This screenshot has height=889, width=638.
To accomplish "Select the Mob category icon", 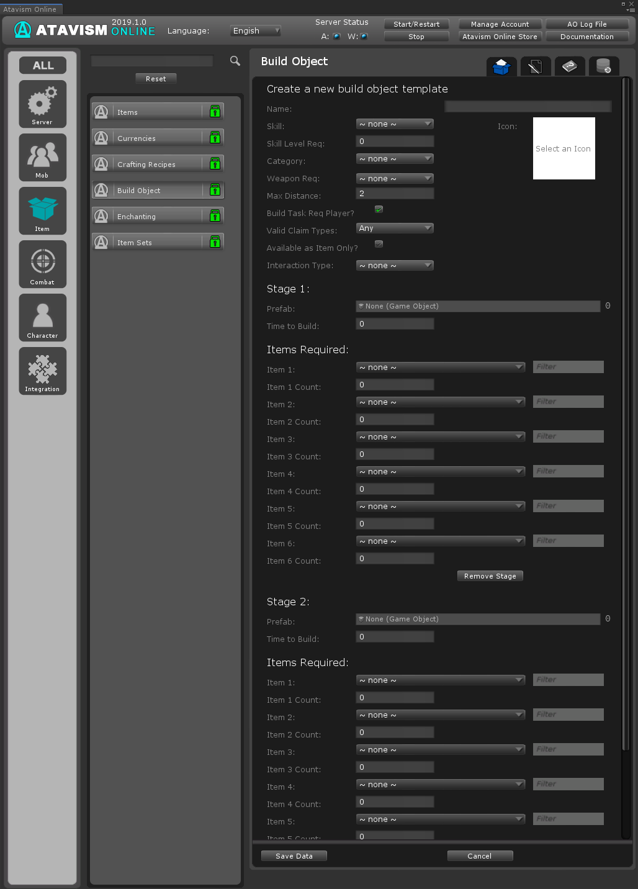I will tap(42, 157).
